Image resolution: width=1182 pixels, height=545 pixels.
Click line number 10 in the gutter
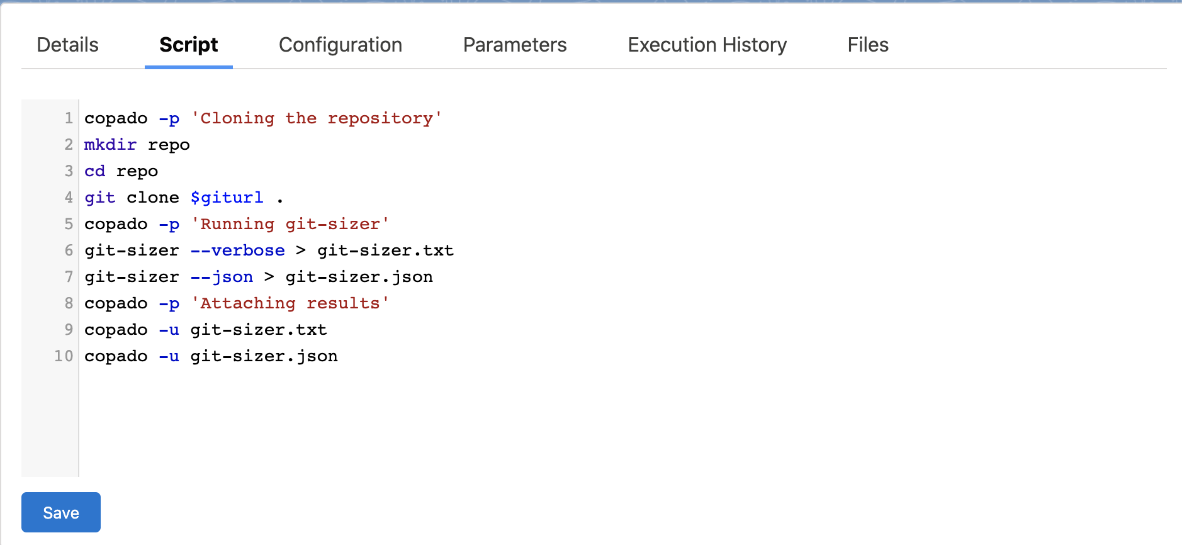click(x=64, y=356)
